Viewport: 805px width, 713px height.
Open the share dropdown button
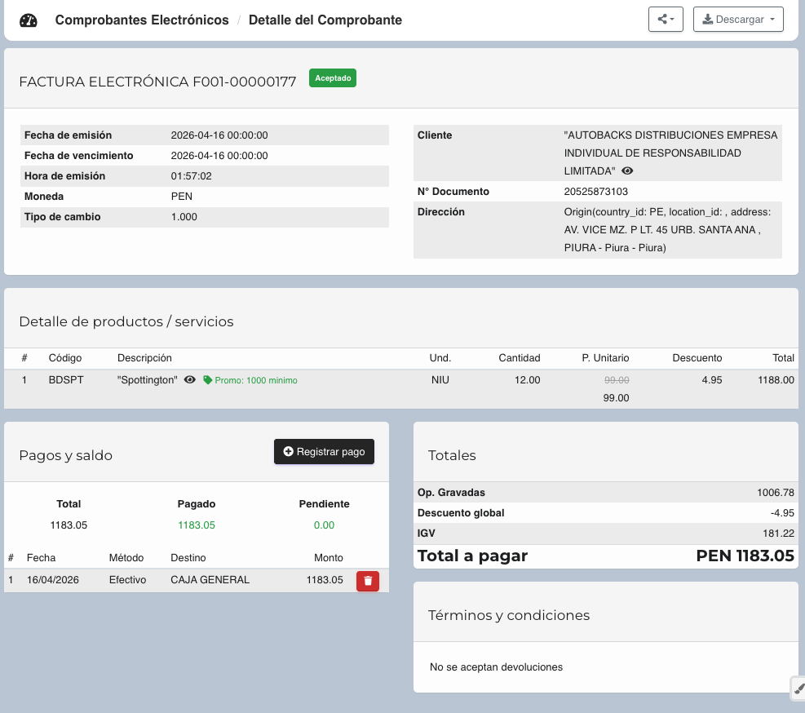(x=666, y=20)
